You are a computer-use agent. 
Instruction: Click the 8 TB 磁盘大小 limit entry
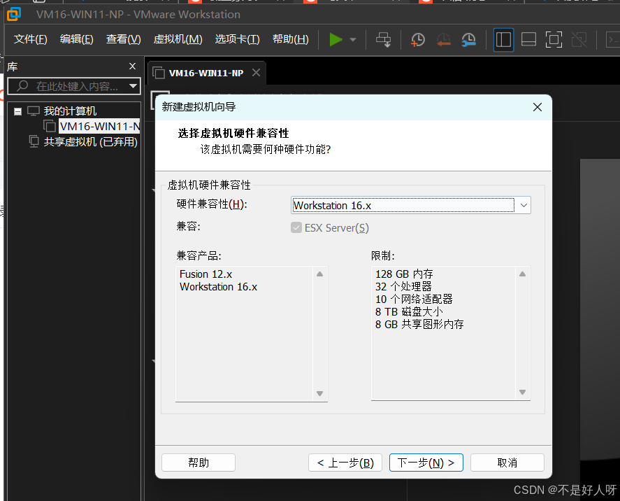coord(409,312)
